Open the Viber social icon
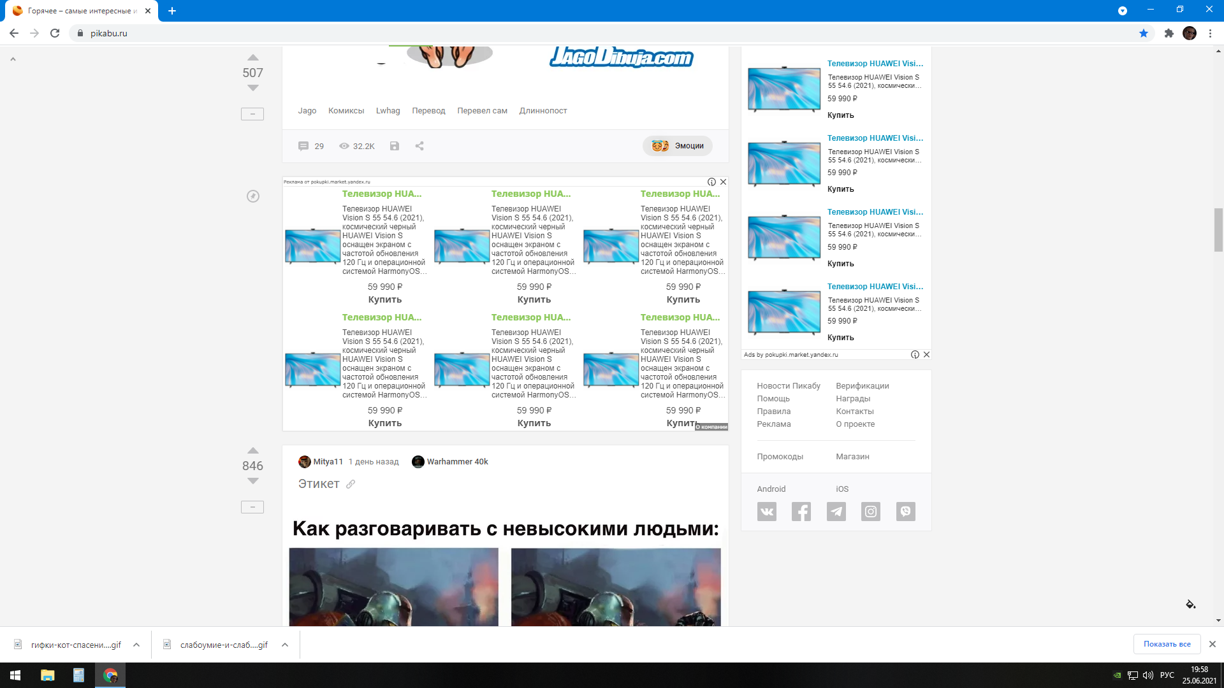The width and height of the screenshot is (1224, 688). coord(905,512)
